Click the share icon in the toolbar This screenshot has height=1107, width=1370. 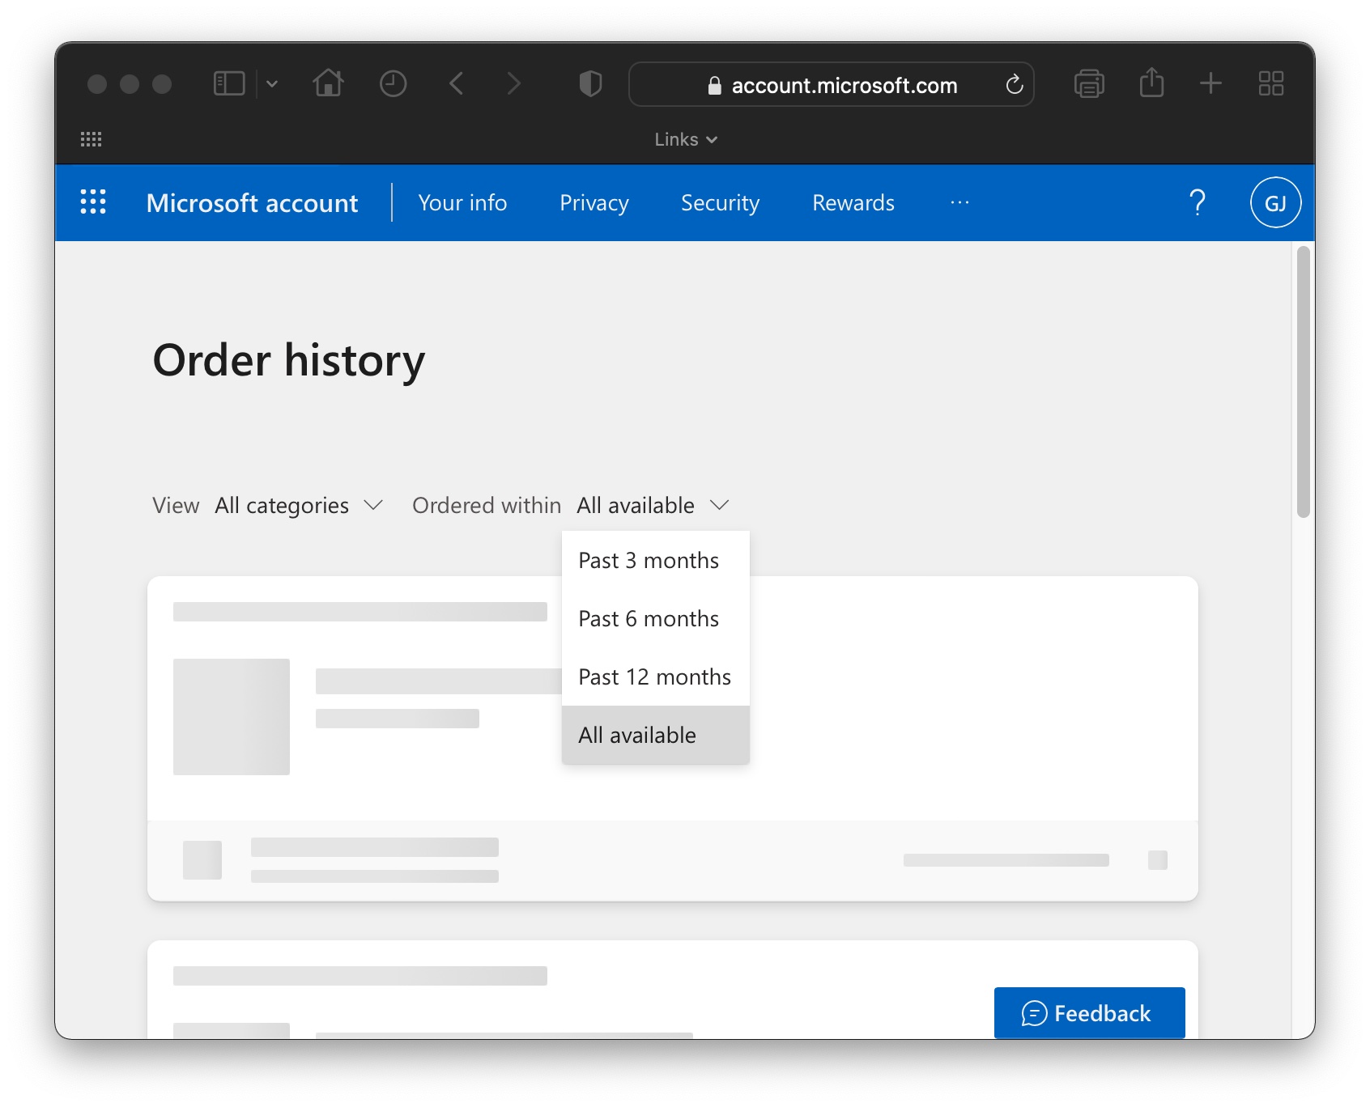[x=1151, y=83]
